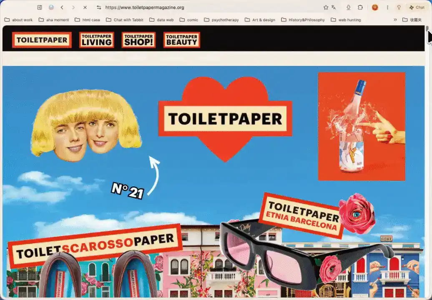This screenshot has height=300, width=432.
Task: Go forward with the forward arrow
Action: coord(73,7)
